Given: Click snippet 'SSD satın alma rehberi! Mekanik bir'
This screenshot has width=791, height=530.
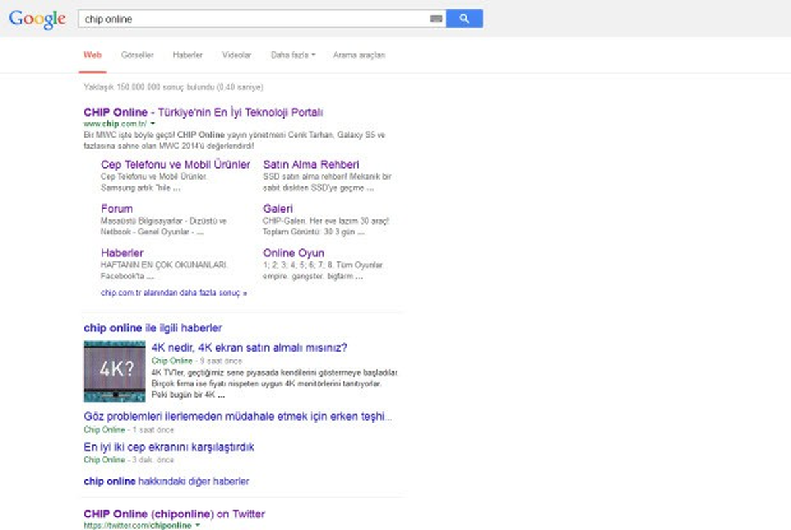Looking at the screenshot, I should [327, 177].
